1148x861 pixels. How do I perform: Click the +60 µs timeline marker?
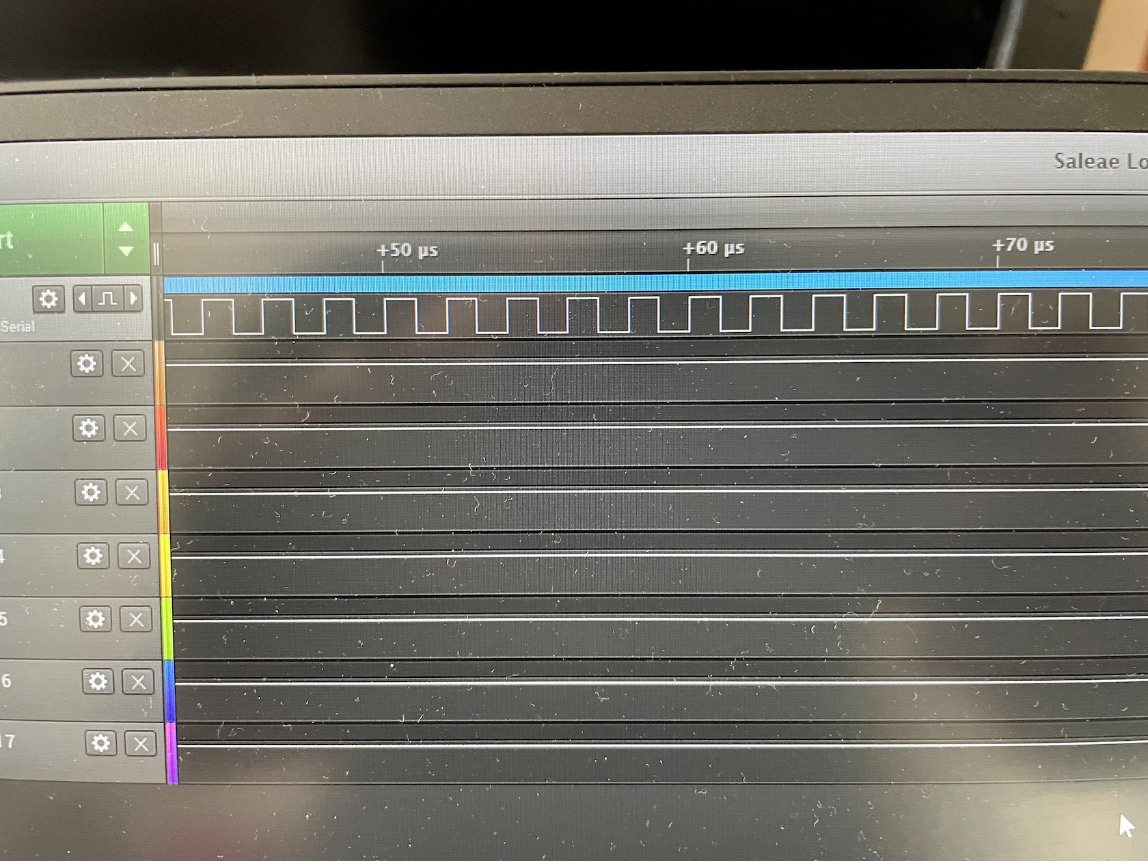point(713,248)
